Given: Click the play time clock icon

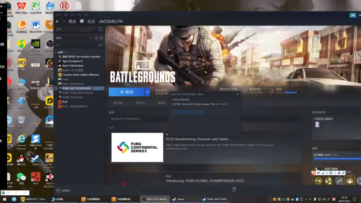Looking at the screenshot, I should [245, 91].
